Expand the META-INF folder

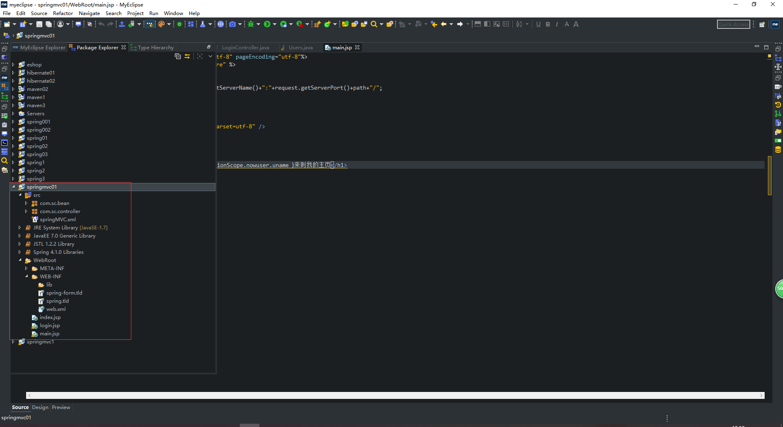[x=27, y=268]
